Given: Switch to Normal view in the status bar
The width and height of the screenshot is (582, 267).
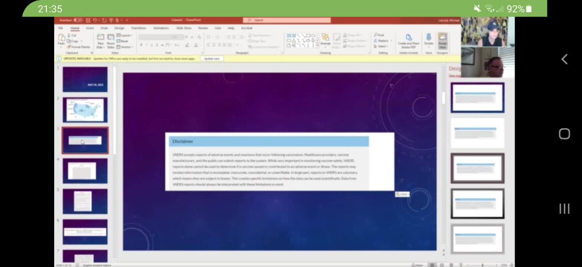Looking at the screenshot, I should [x=432, y=265].
